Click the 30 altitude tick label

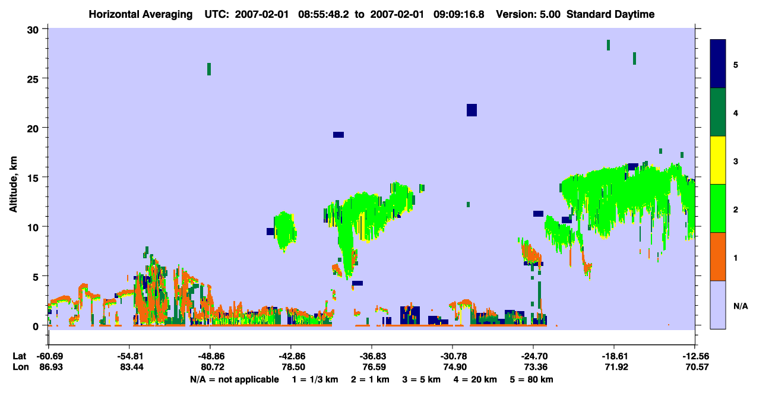[x=34, y=30]
